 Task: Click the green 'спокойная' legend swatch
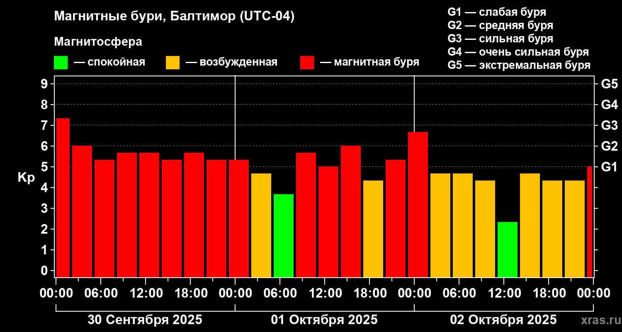click(61, 63)
